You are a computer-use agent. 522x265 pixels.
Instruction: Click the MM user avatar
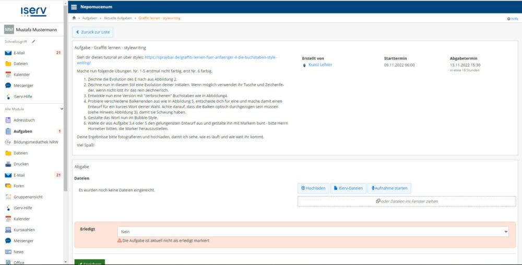tap(9, 30)
